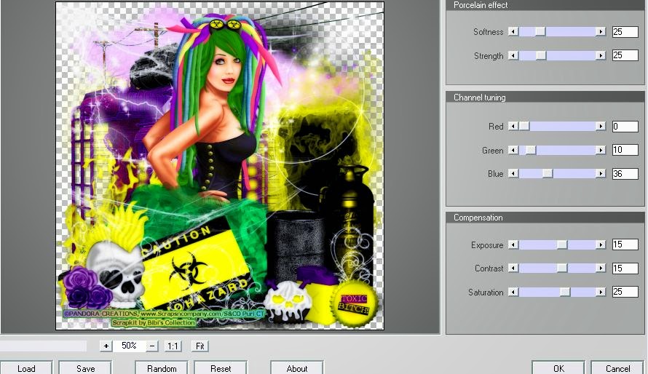Load a preset with Load button

pyautogui.click(x=26, y=368)
